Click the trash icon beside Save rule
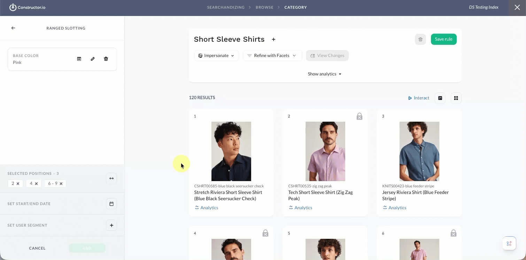Viewport: 526px width, 260px height. click(420, 39)
